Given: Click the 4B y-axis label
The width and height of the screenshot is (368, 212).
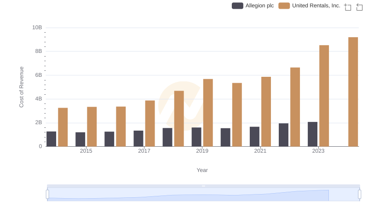Looking at the screenshot, I should point(39,99).
